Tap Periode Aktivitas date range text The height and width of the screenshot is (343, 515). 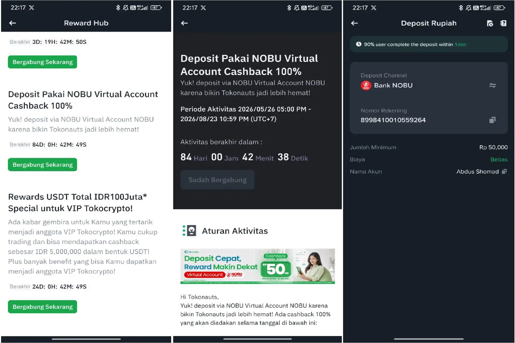245,114
